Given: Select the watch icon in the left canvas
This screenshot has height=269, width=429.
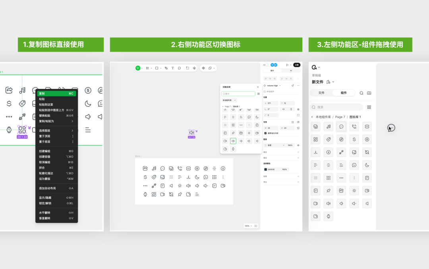Looking at the screenshot, I should [x=9, y=130].
